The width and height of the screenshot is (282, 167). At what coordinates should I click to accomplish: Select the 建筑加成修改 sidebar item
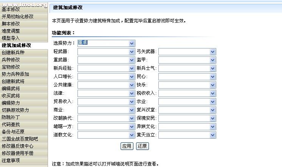coord(24,45)
